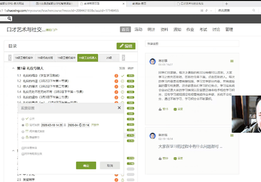Reply to the 02-19 post
Image resolution: width=261 pixels, height=182 pixels.
[178, 158]
